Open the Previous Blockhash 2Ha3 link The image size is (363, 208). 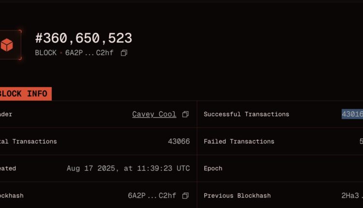tap(351, 196)
